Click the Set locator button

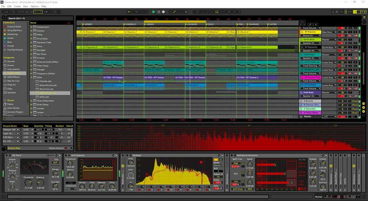[302, 22]
